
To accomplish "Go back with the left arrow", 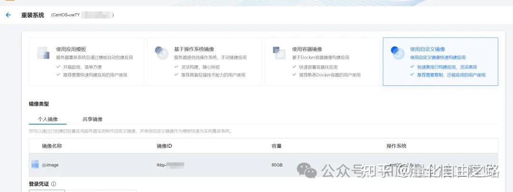I will [x=8, y=15].
